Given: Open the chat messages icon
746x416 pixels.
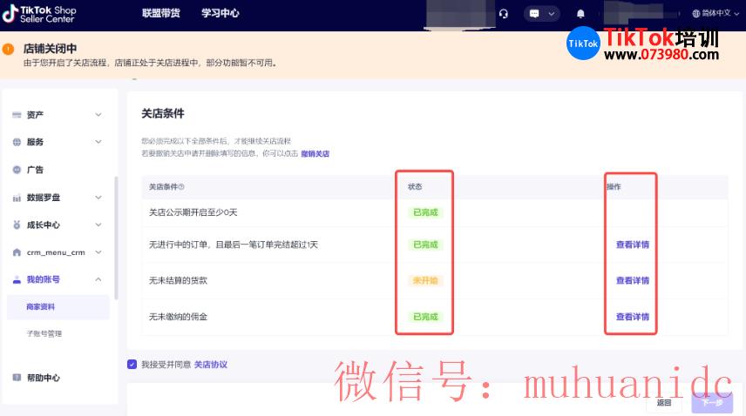Looking at the screenshot, I should pos(534,14).
